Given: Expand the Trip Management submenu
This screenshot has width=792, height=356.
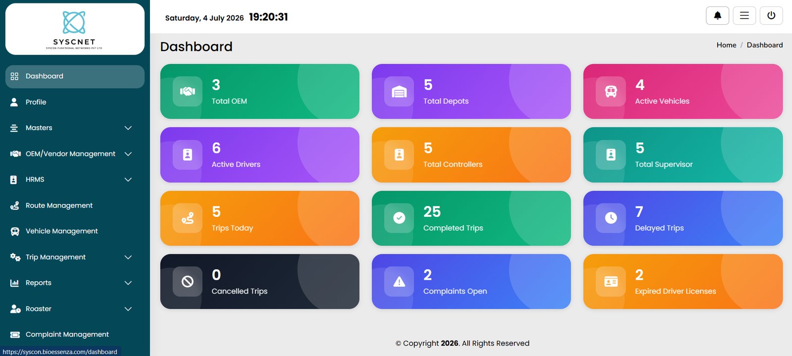Looking at the screenshot, I should pos(75,257).
